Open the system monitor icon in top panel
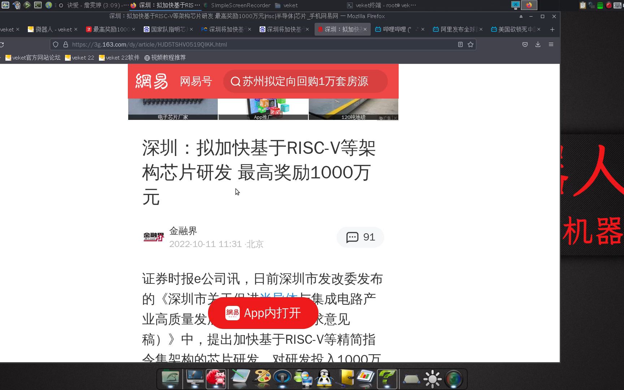The image size is (624, 390). click(x=5, y=5)
